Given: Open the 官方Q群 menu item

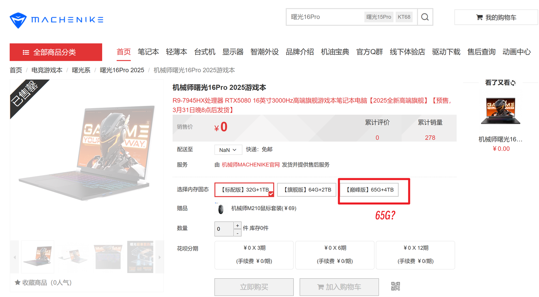Looking at the screenshot, I should pyautogui.click(x=369, y=52).
